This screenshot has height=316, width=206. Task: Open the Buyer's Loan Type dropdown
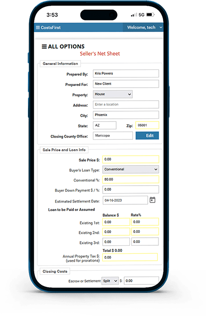131,169
